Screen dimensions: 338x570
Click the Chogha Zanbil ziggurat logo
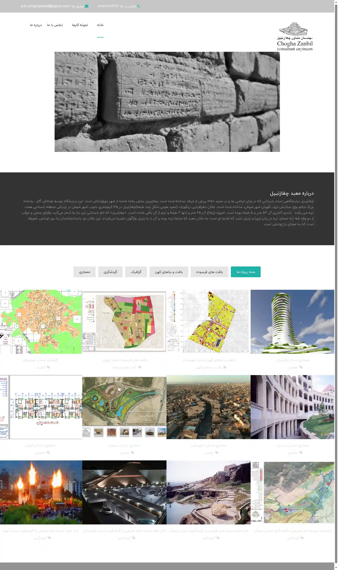tap(295, 37)
